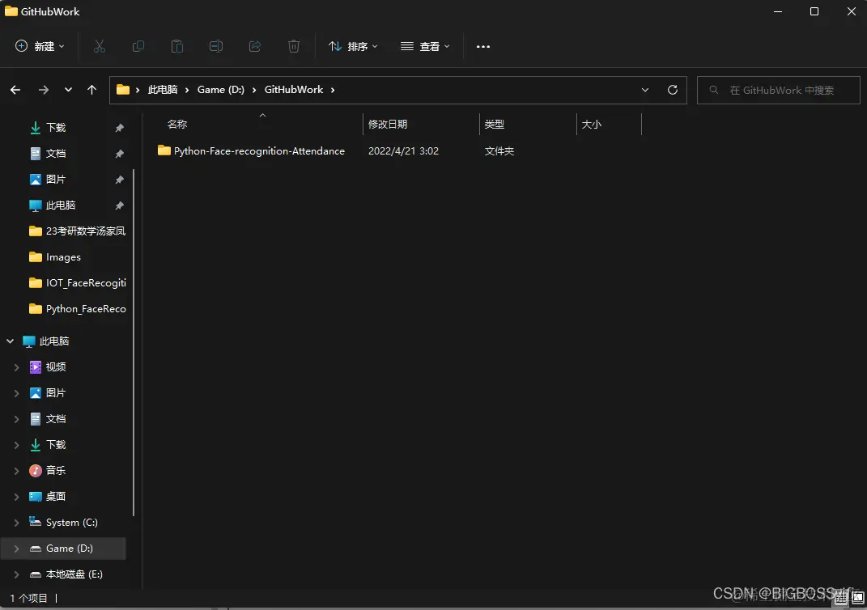
Task: Click 此电脑 in the address breadcrumb
Action: point(163,90)
